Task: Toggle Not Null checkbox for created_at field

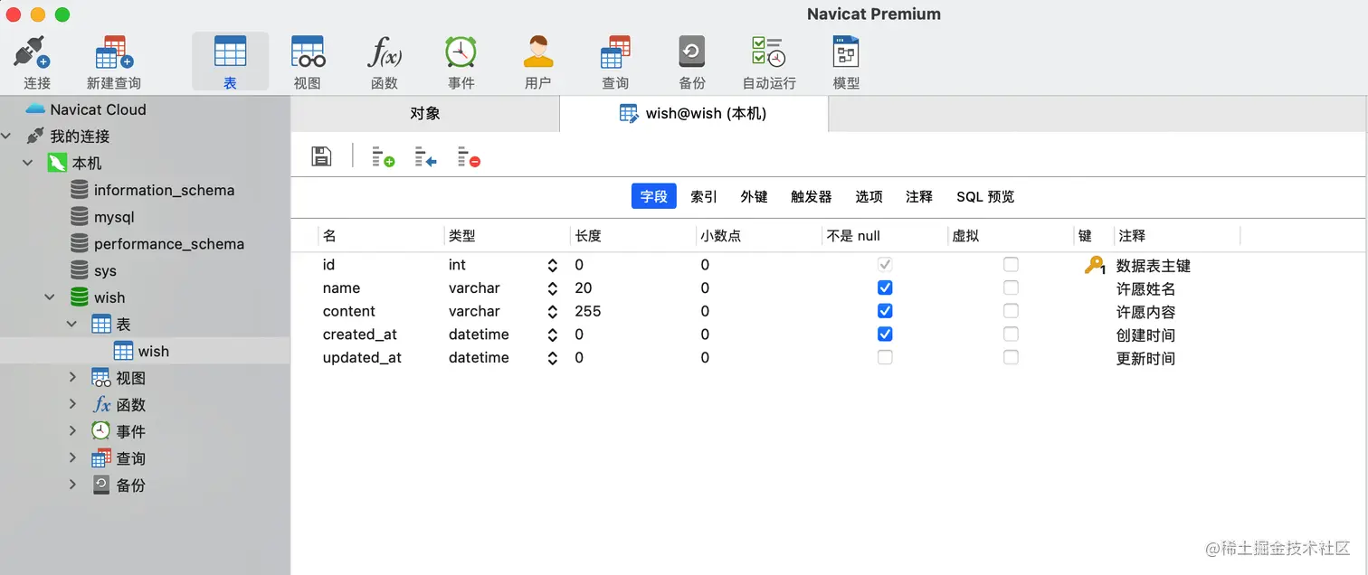Action: pos(885,335)
